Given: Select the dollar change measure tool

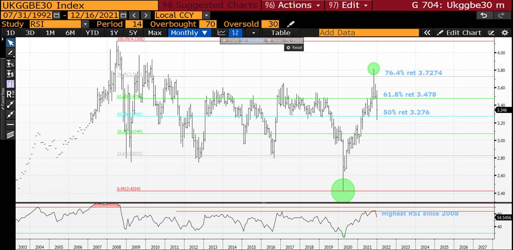Looking at the screenshot, I should pyautogui.click(x=11, y=74).
